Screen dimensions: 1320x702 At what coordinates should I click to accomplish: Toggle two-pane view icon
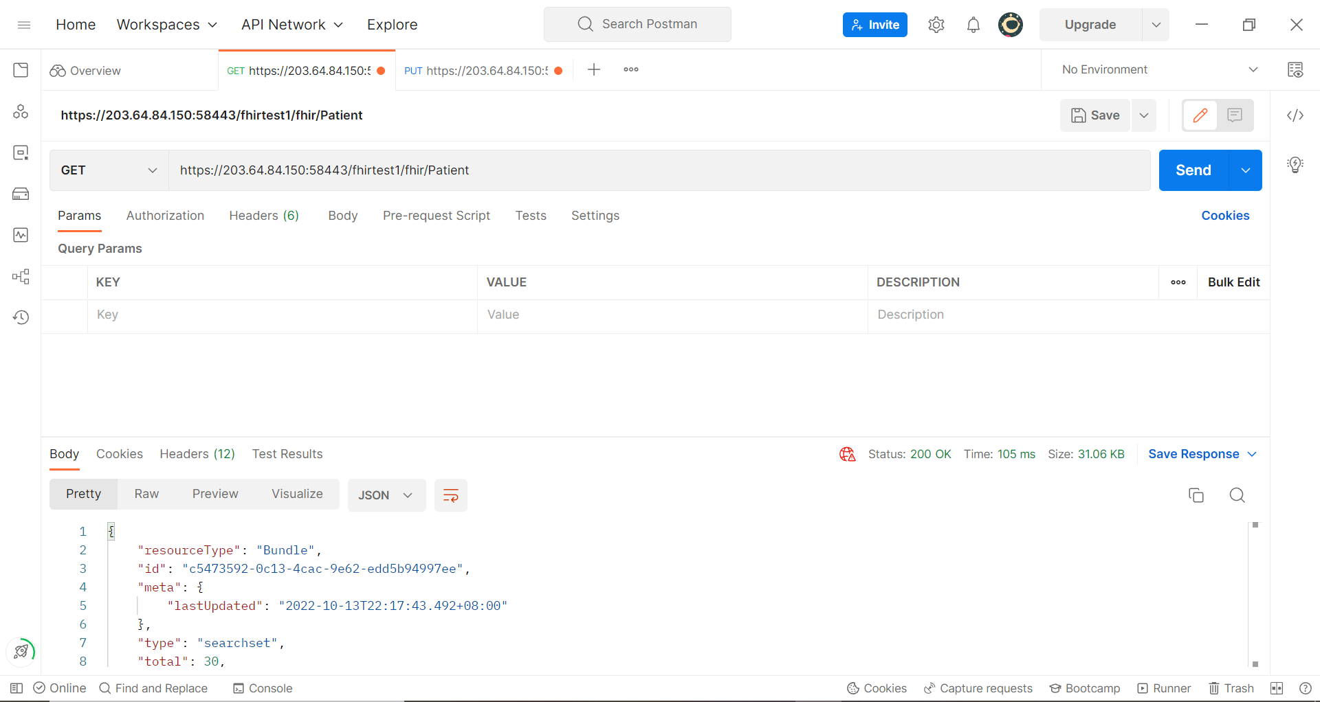pyautogui.click(x=1277, y=688)
